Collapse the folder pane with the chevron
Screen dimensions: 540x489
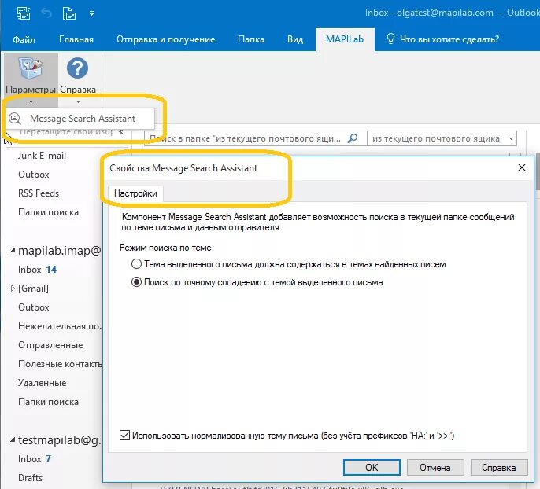click(x=121, y=132)
